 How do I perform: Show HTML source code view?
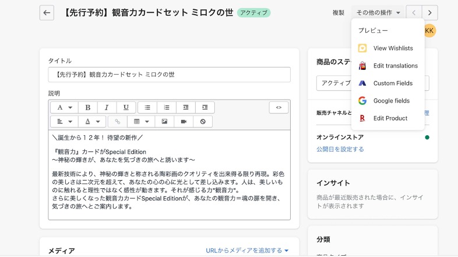(279, 107)
